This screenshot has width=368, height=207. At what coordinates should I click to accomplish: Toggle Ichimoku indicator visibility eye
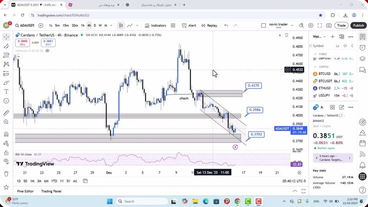[48, 51]
